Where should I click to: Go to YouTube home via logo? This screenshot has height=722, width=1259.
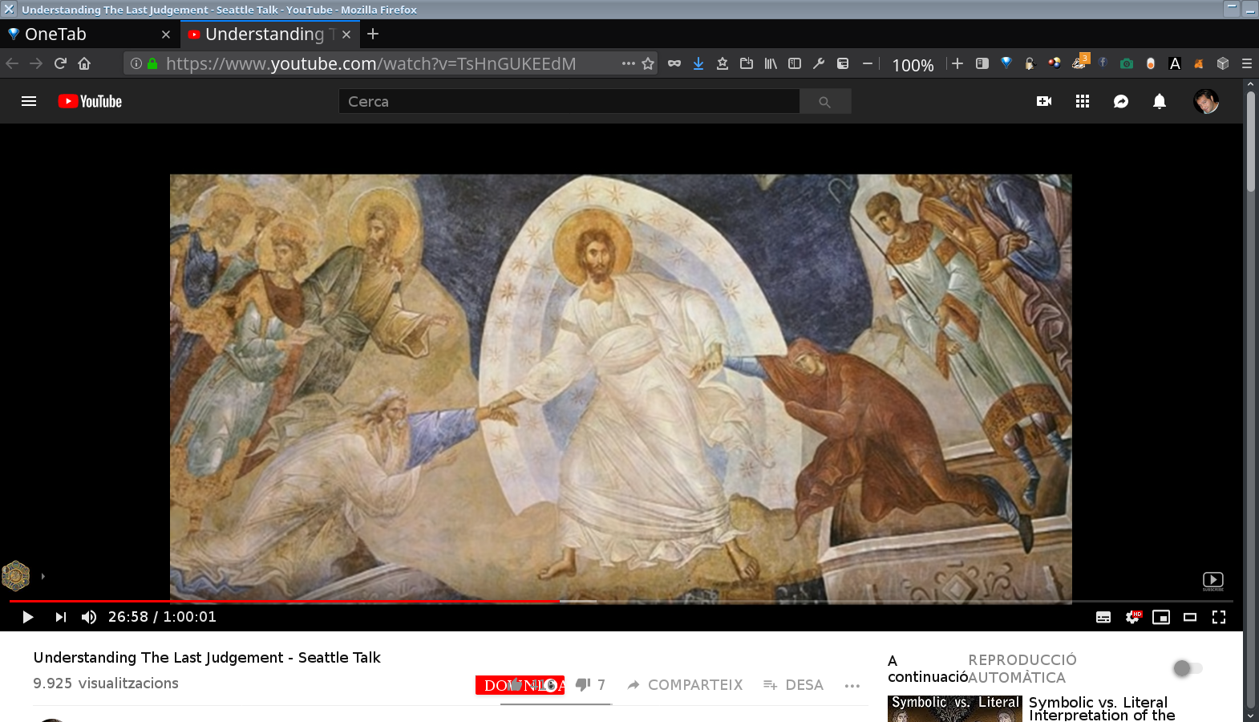[90, 101]
